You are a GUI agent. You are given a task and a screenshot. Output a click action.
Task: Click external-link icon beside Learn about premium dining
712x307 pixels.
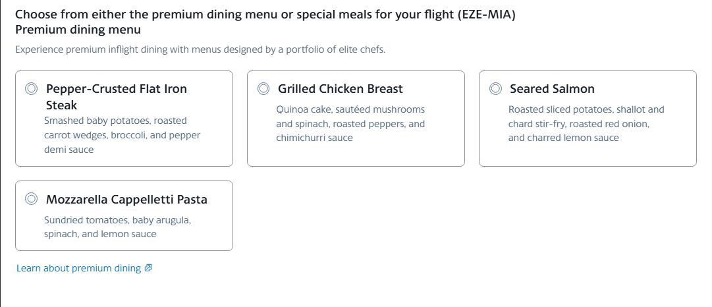148,268
